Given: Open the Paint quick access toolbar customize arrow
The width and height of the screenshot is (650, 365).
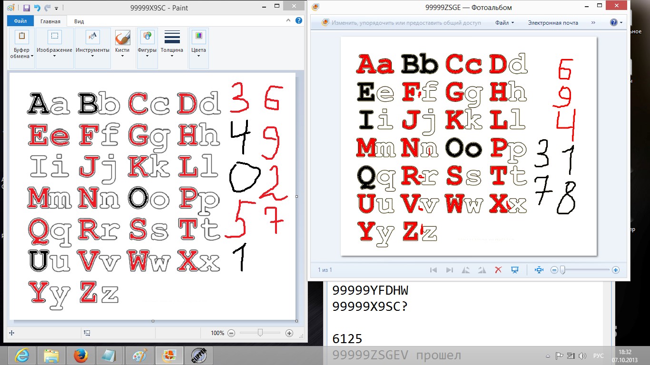Looking at the screenshot, I should coord(57,9).
